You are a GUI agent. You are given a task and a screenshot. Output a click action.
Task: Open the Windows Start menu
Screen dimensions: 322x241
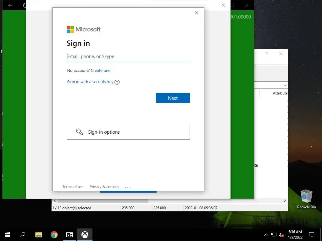click(8, 235)
